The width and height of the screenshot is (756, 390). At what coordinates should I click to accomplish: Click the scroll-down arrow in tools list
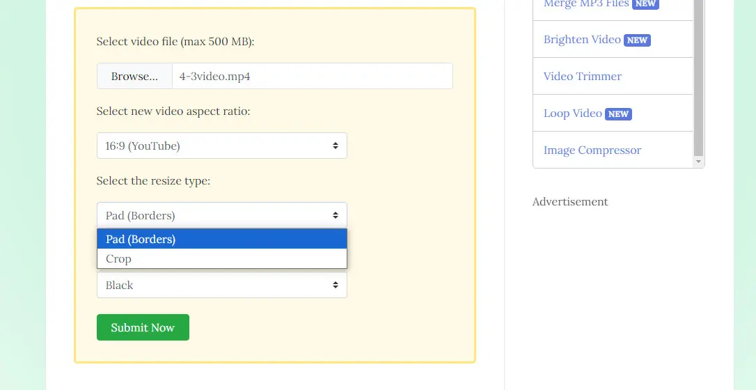point(699,162)
